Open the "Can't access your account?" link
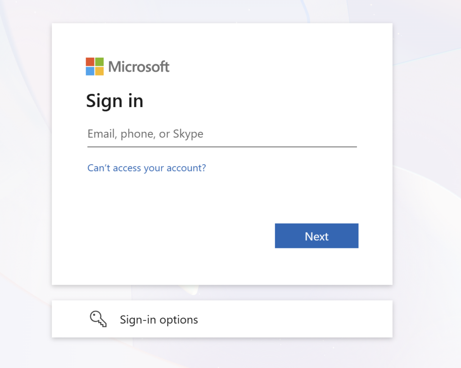 (x=146, y=168)
